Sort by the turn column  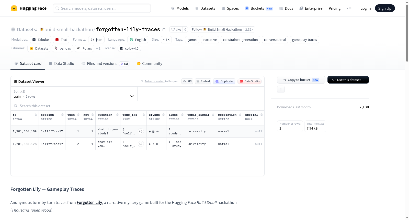[78, 115]
